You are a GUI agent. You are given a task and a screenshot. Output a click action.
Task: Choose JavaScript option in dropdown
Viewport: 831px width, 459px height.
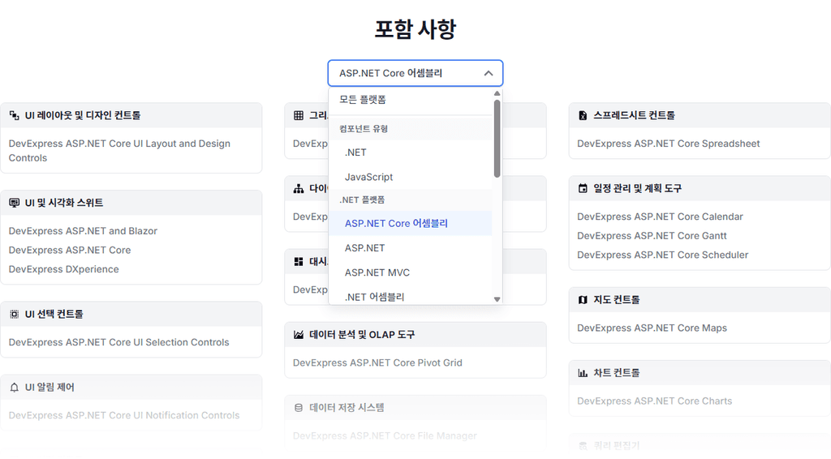[x=410, y=177]
